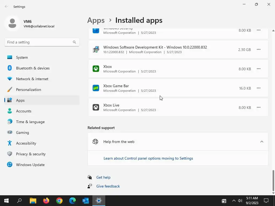
Task: Click the Xbox Game Bar app icon
Action: [x=96, y=88]
